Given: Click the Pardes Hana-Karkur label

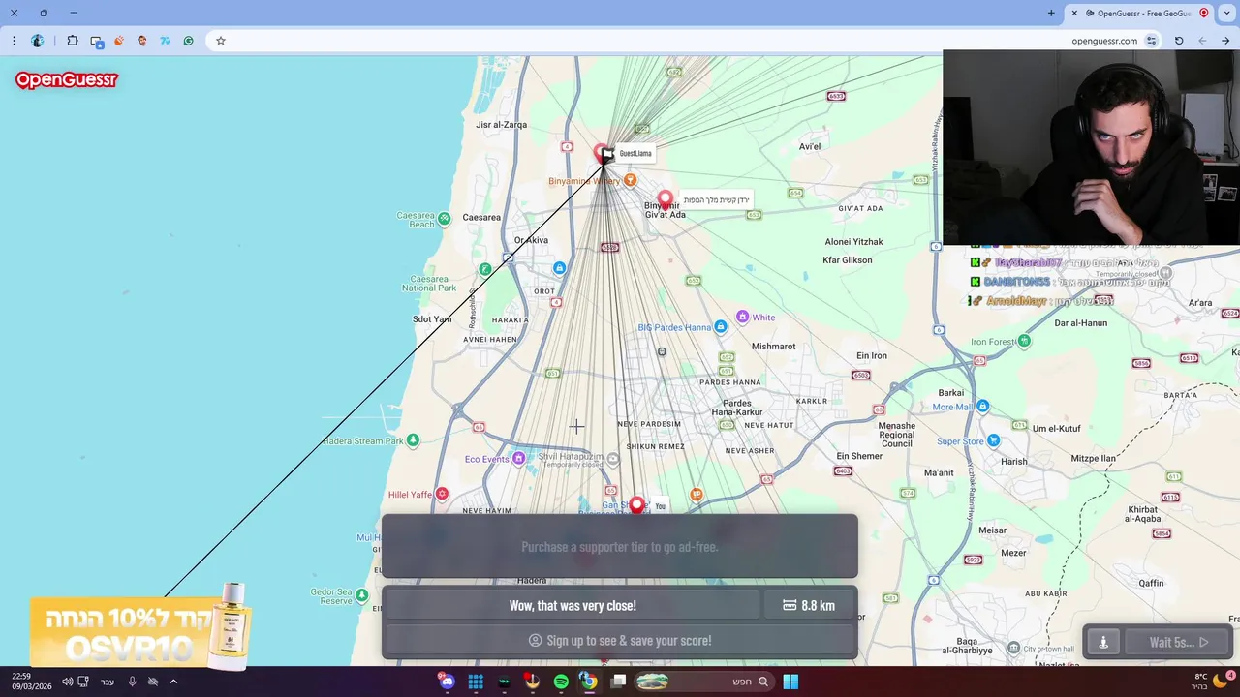Looking at the screenshot, I should click(x=737, y=408).
